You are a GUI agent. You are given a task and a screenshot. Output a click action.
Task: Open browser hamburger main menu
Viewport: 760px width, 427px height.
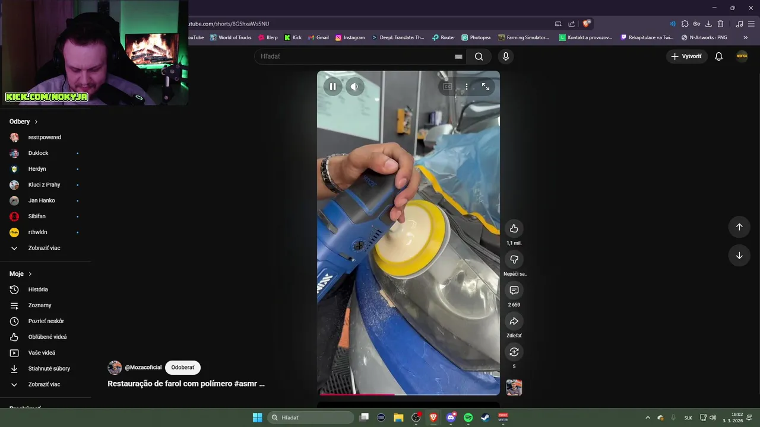coord(752,24)
